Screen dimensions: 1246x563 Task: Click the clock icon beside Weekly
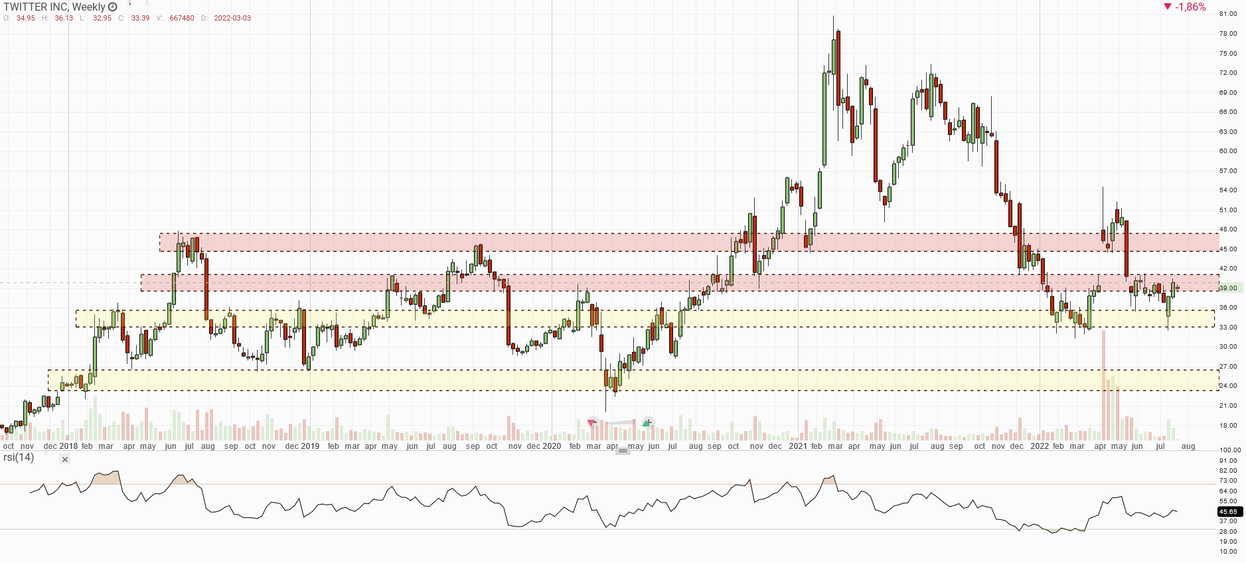(x=113, y=7)
